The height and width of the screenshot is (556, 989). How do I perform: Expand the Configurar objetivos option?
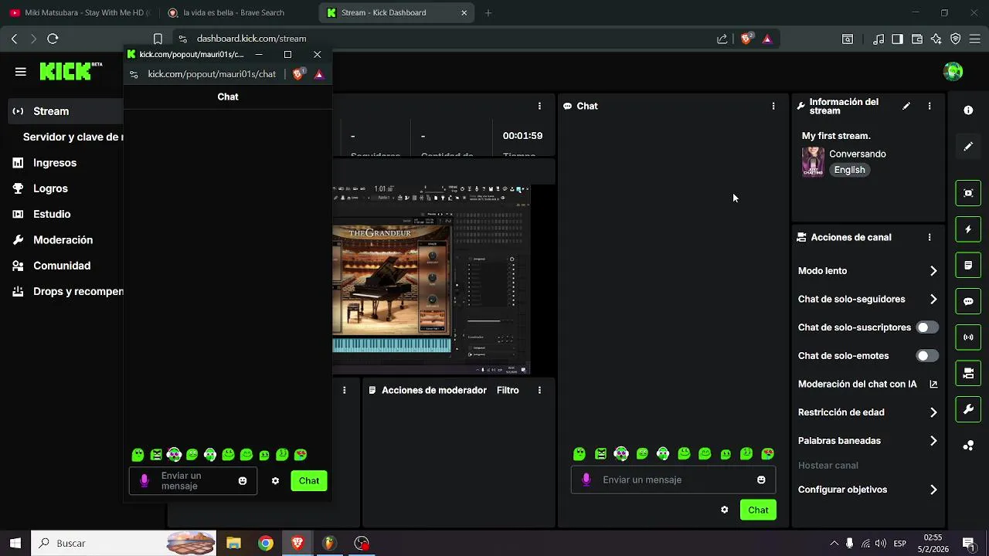click(868, 490)
